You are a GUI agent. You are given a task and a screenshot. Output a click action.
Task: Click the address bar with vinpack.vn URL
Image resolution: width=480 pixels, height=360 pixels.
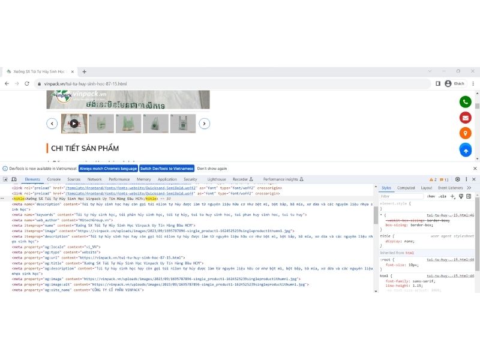[233, 83]
